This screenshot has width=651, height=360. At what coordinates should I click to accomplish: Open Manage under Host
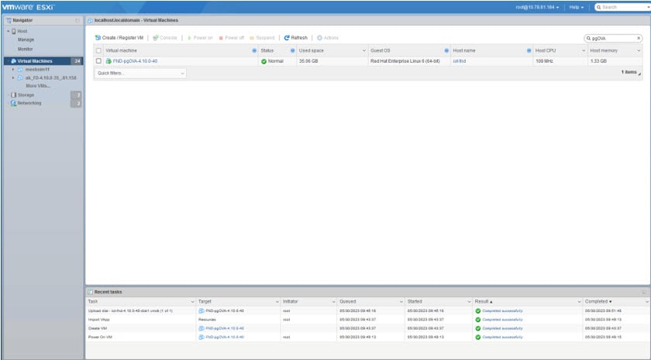(x=26, y=39)
